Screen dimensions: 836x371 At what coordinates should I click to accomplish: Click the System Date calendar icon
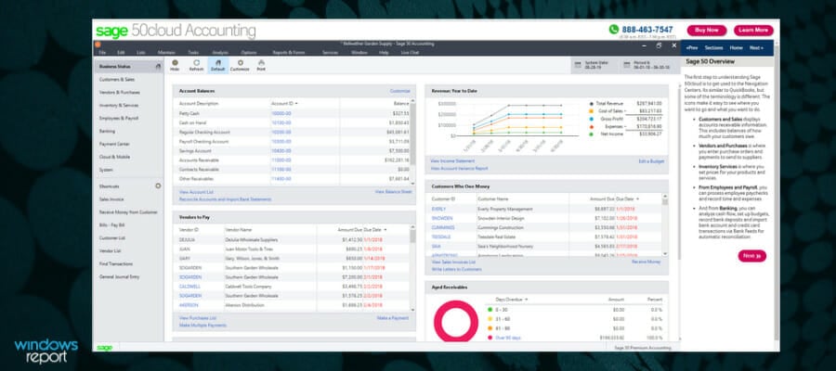point(578,66)
